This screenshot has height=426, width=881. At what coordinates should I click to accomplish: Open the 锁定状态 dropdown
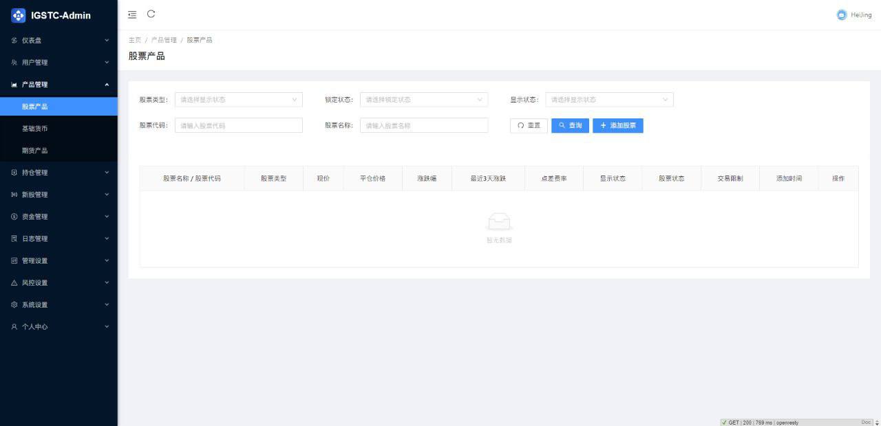coord(424,99)
